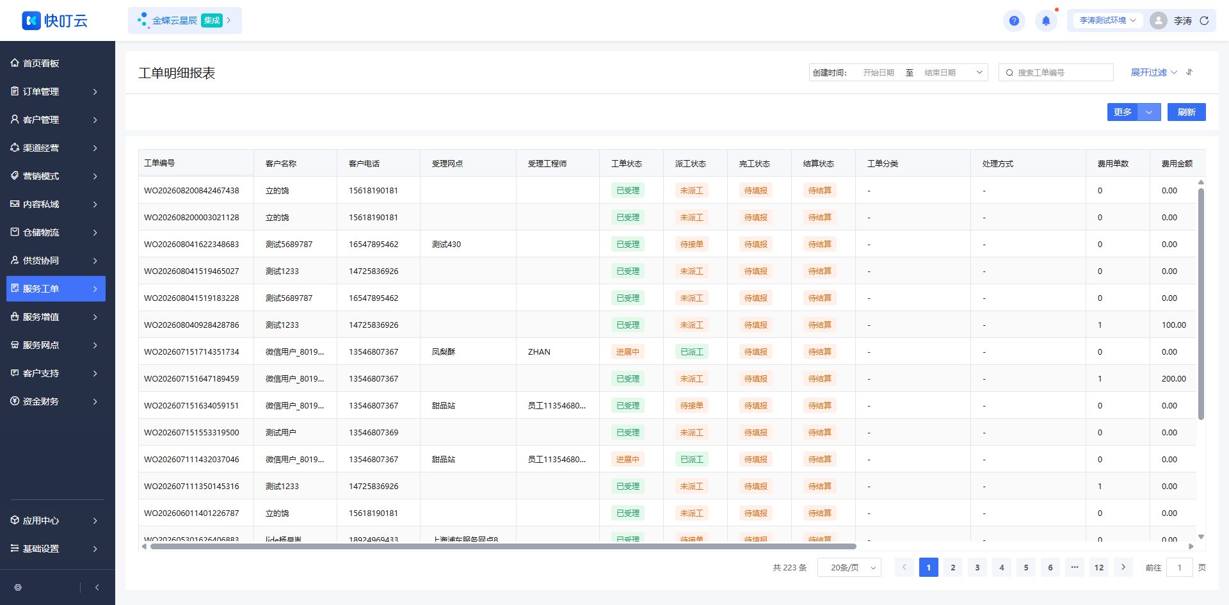
Task: Click the 渠道经营 sidebar icon
Action: pos(15,147)
